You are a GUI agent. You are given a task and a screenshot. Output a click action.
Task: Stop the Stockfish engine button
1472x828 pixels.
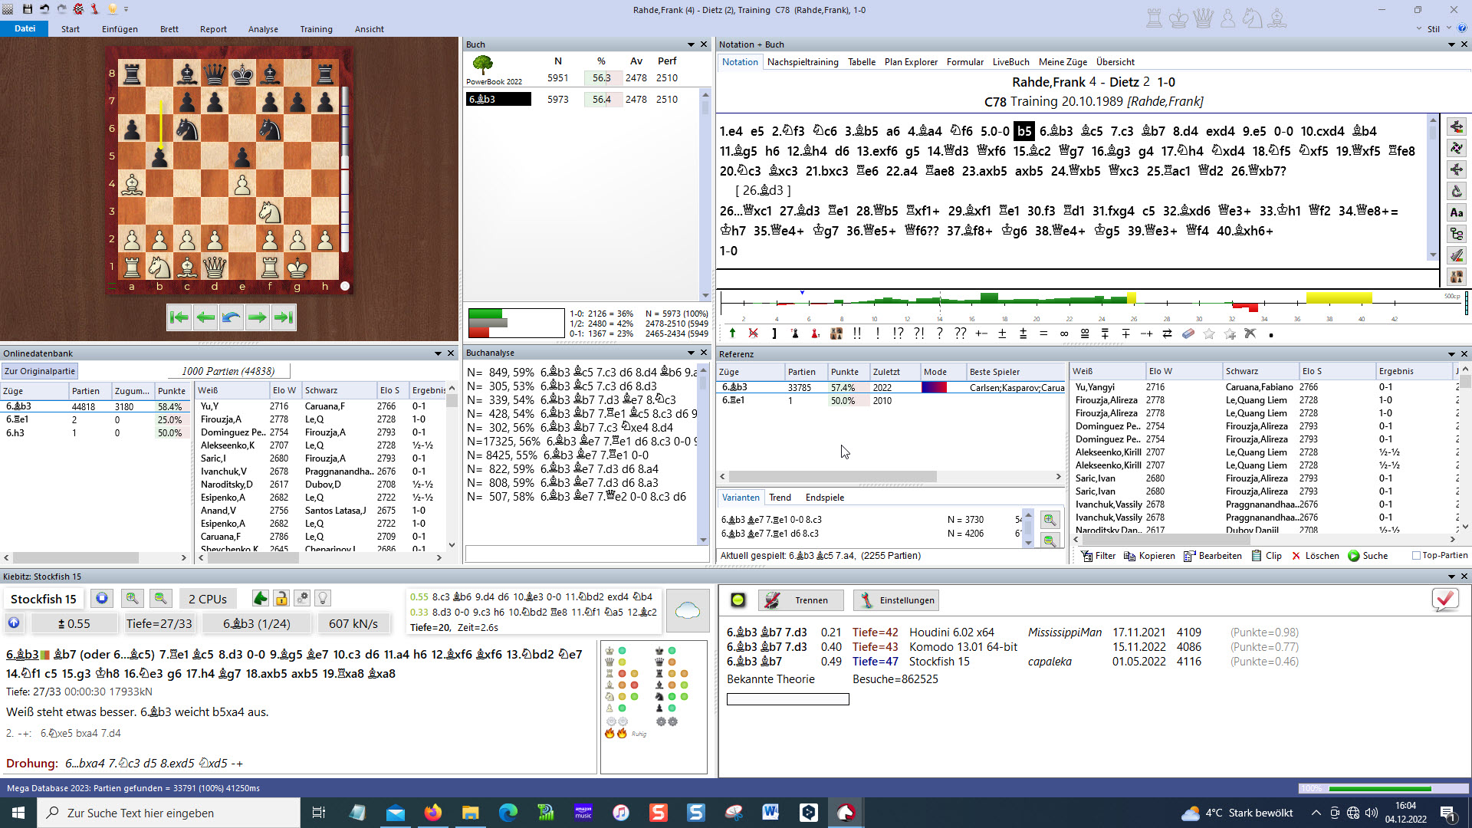coord(101,599)
